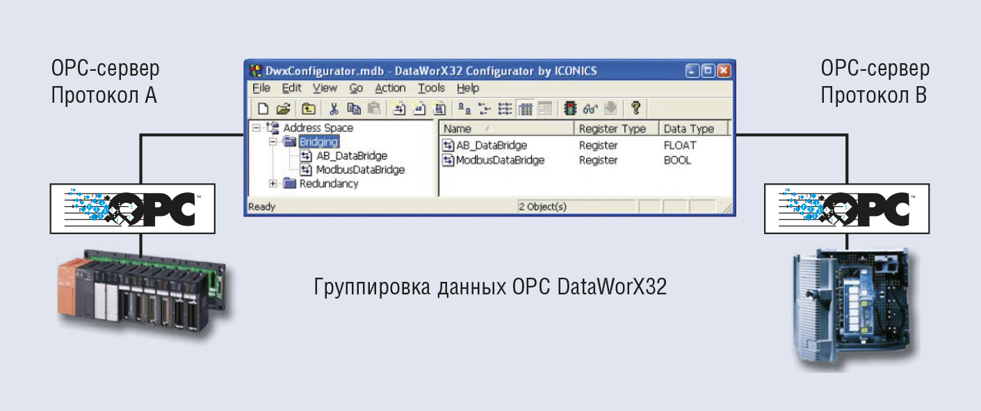The width and height of the screenshot is (981, 411).
Task: Click the Paste clipboard toolbar icon
Action: click(374, 108)
